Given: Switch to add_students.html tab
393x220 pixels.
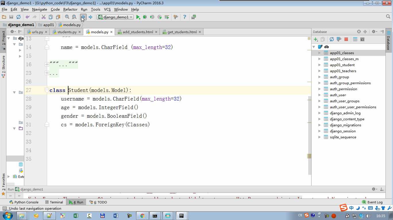Looking at the screenshot, I should pos(138,32).
